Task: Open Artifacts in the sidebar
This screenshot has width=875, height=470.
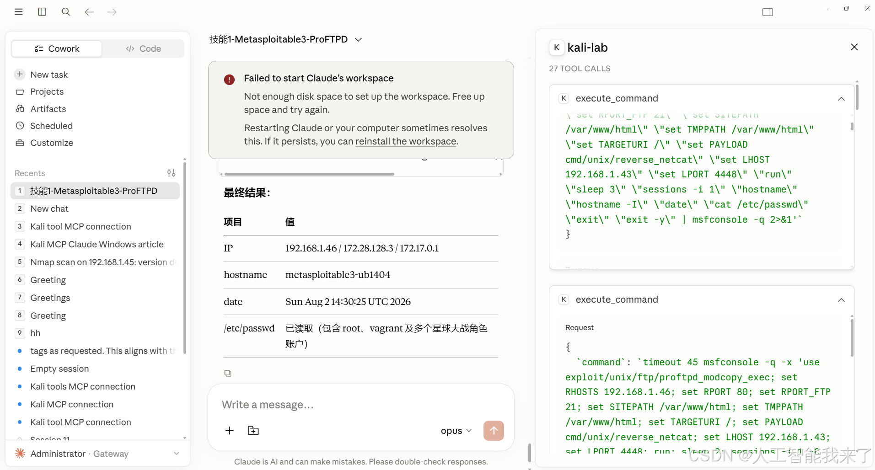Action: point(48,109)
